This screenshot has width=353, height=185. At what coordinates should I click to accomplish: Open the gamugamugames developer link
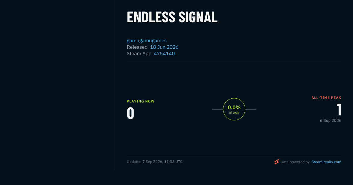coord(147,41)
